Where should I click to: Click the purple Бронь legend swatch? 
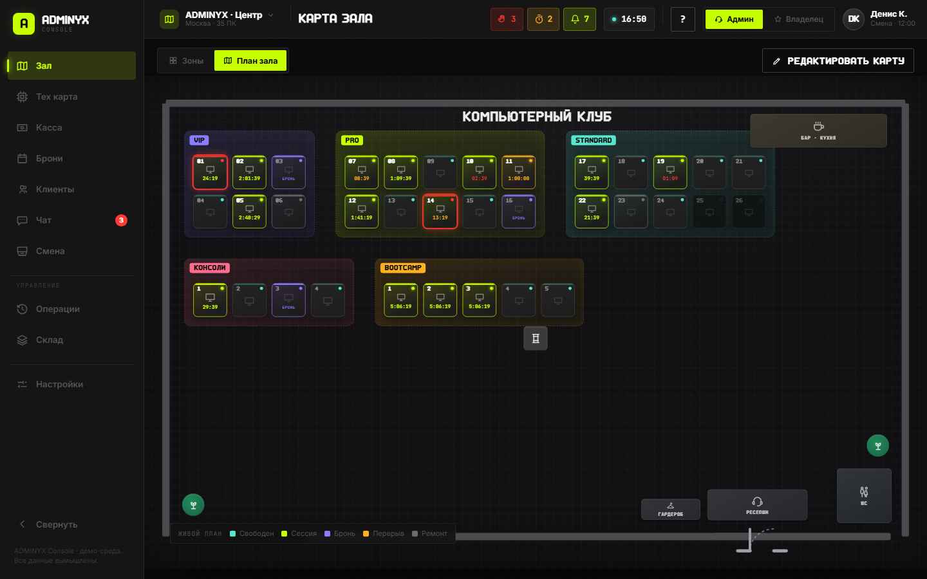[328, 533]
